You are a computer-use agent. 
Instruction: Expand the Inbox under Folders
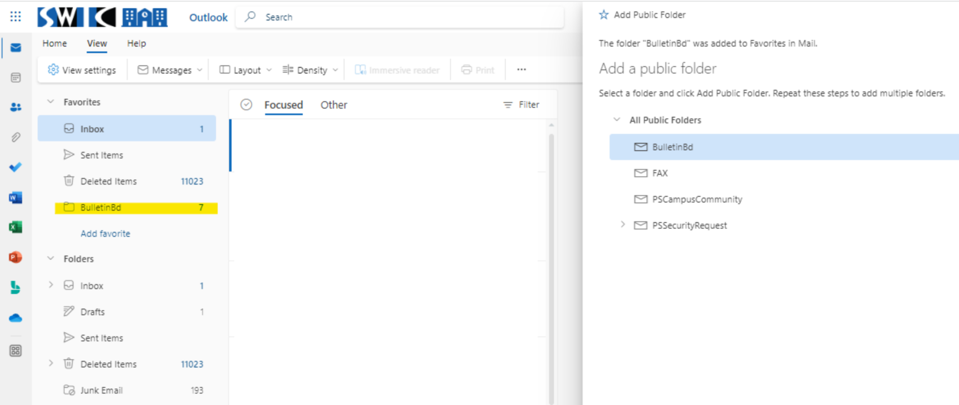point(50,285)
